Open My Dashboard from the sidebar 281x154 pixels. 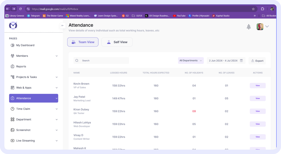click(x=25, y=45)
